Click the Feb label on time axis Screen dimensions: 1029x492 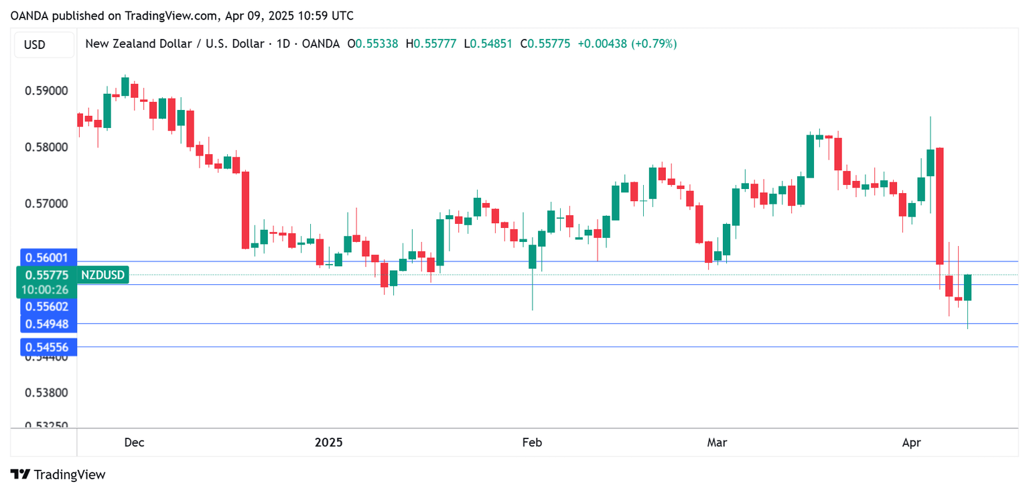[x=531, y=442]
